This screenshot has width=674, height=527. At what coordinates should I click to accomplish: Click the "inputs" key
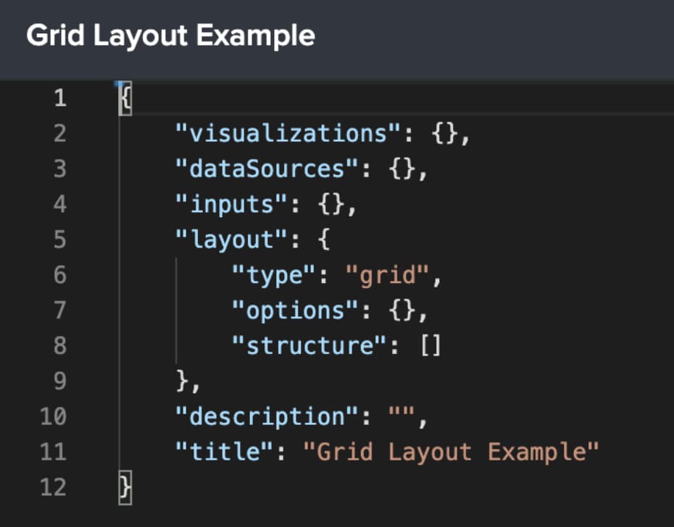231,204
